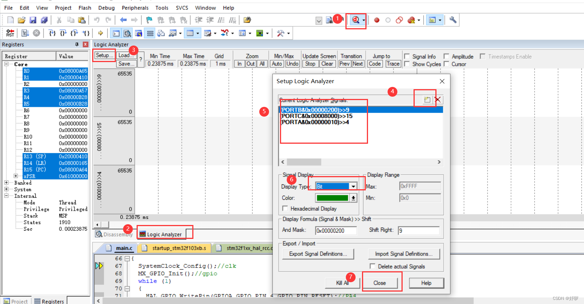Image resolution: width=584 pixels, height=304 pixels.
Task: Save the current file via the floppy icon
Action: click(33, 20)
